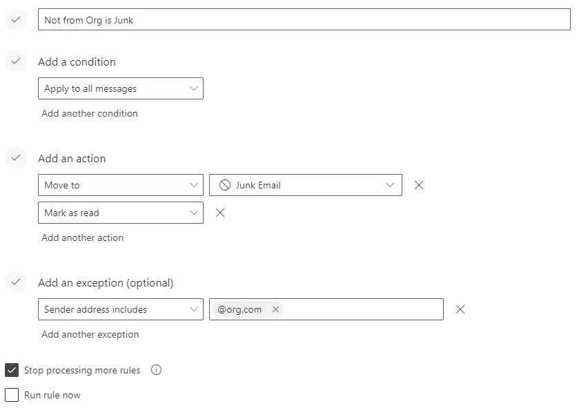Remove the Move to Junk Email action

point(418,185)
